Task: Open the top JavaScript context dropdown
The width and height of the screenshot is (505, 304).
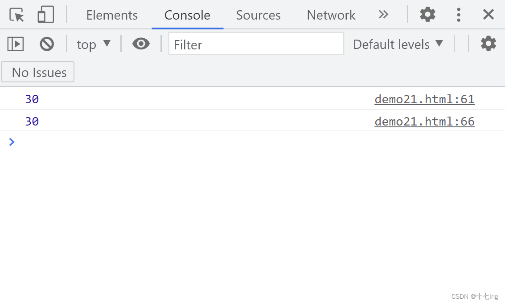Action: click(x=94, y=44)
